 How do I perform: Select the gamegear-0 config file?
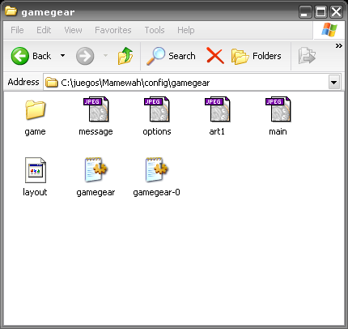click(x=157, y=170)
